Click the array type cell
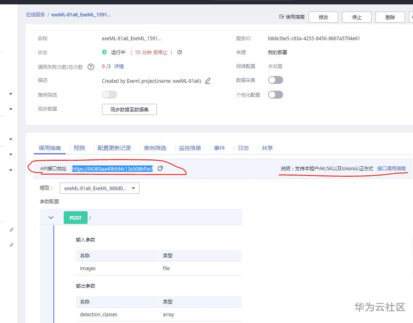Viewport: 413px width, 323px height. 168,315
